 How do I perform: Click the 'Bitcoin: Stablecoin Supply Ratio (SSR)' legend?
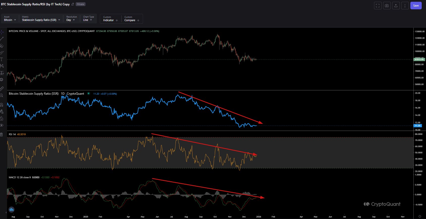(34, 94)
